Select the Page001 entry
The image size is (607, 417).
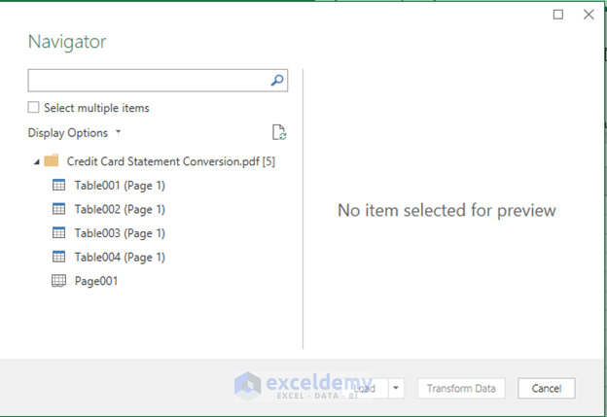[98, 281]
